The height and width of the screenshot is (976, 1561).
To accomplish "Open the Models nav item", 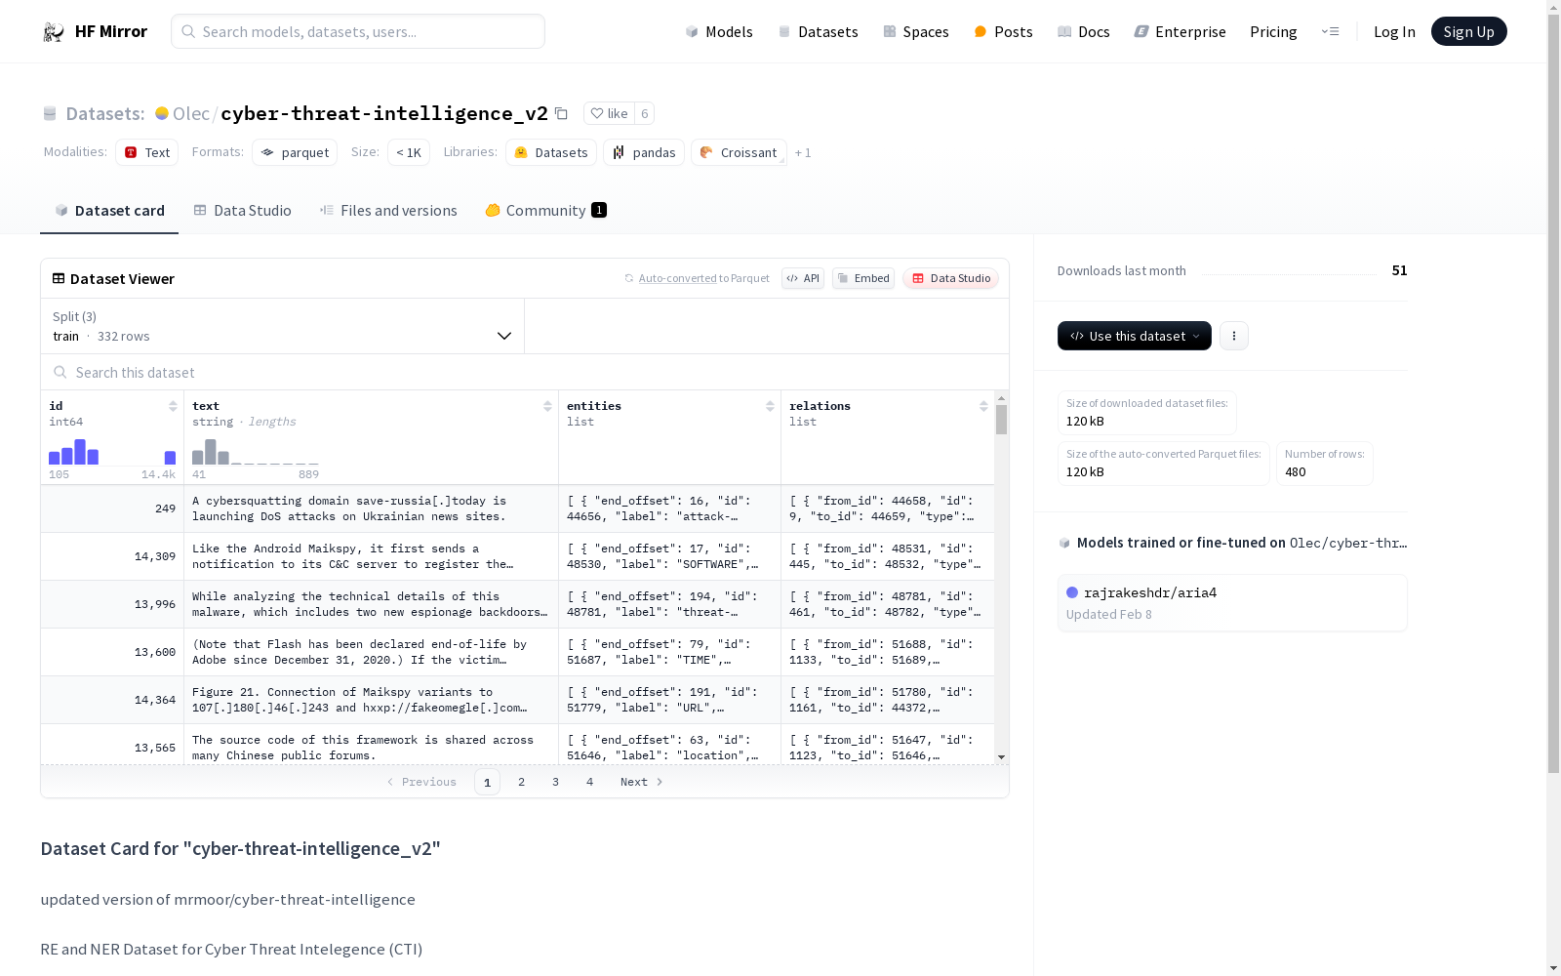I will pos(719,31).
